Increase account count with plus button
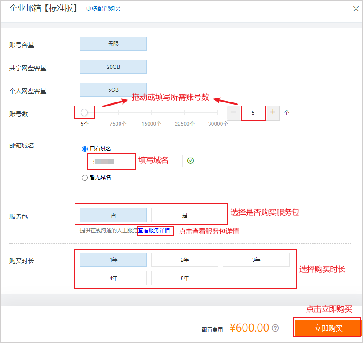Image resolution: width=363 pixels, height=343 pixels. coord(273,113)
